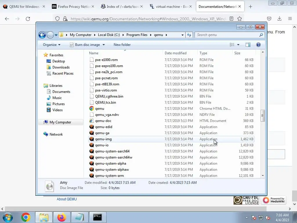The height and width of the screenshot is (223, 297).
Task: Click Local Disk (C:) in breadcrumb
Action: (x=109, y=35)
